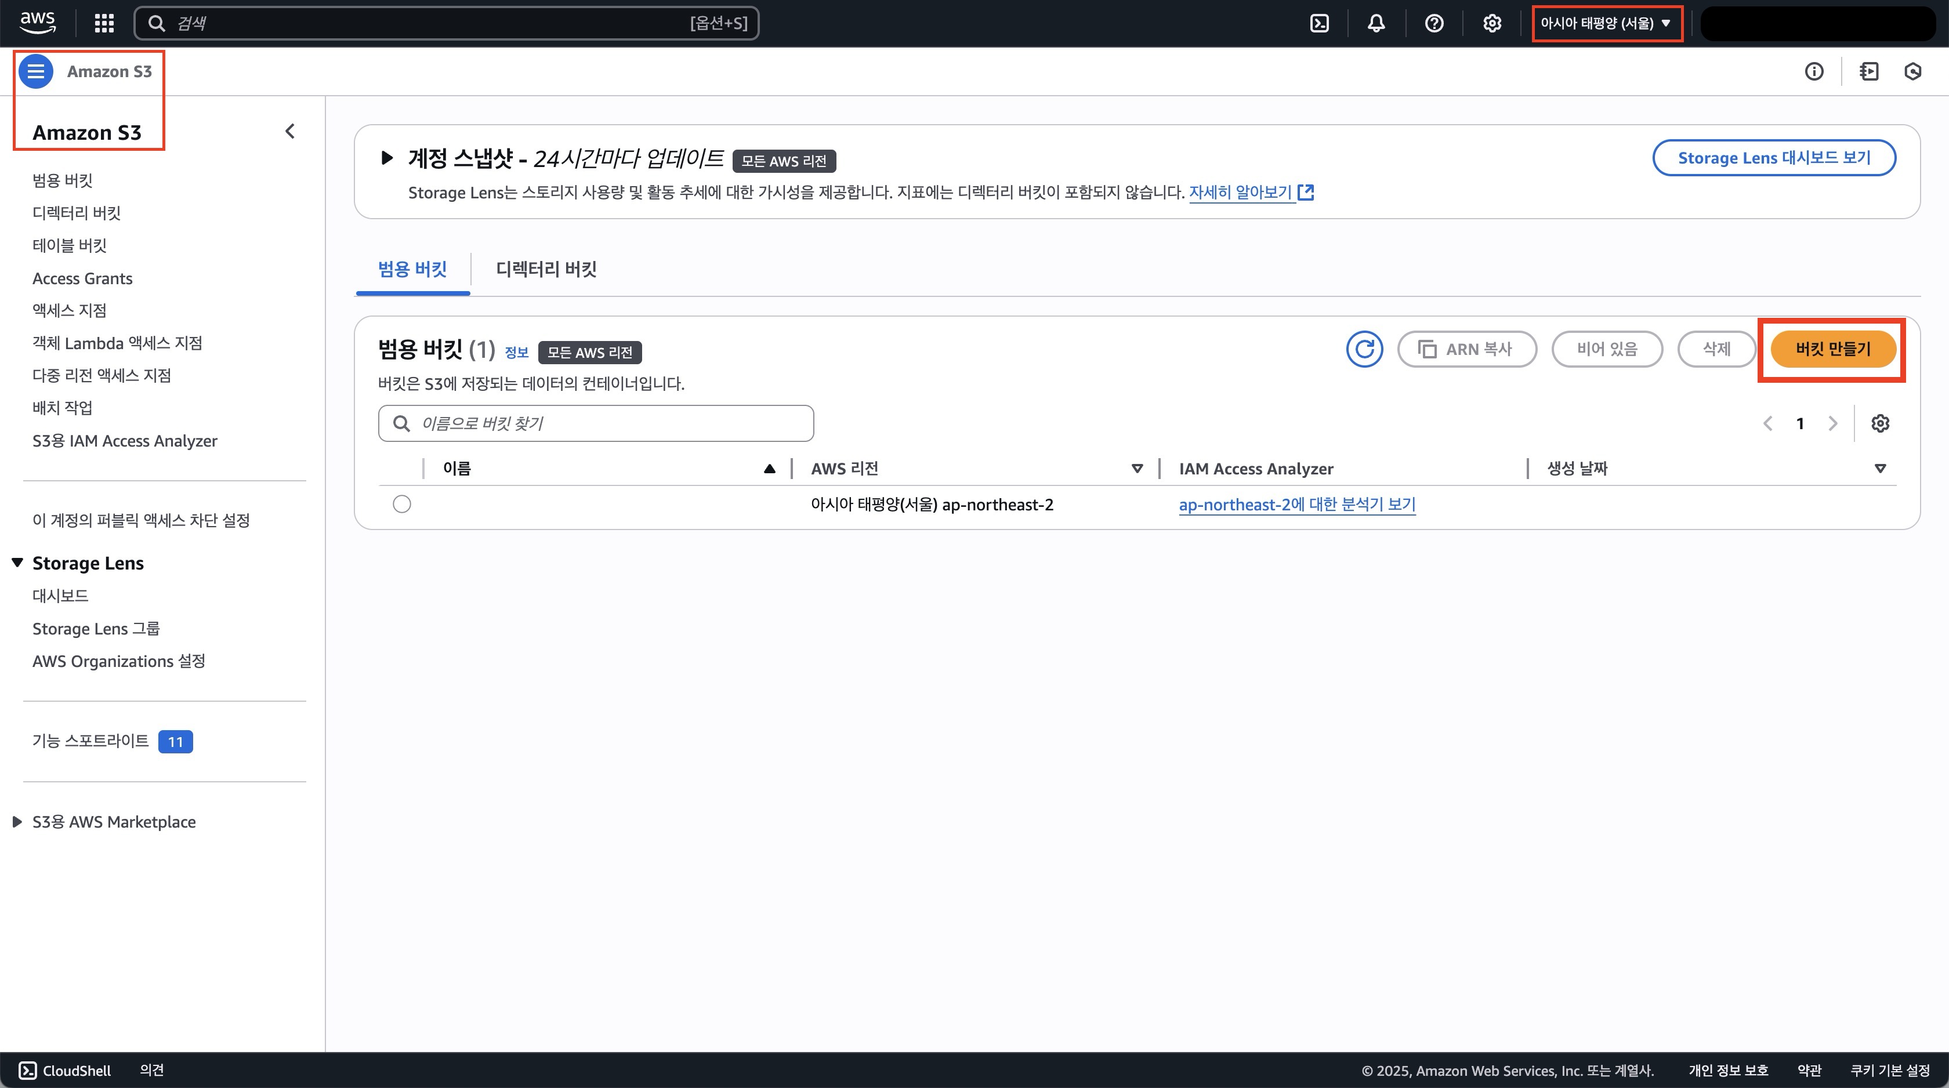Click the 11 badge beside 기능 스포트라이트
1949x1088 pixels.
point(176,741)
